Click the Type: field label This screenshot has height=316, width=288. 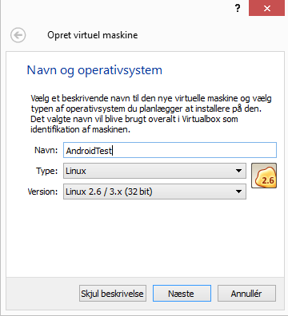click(47, 171)
